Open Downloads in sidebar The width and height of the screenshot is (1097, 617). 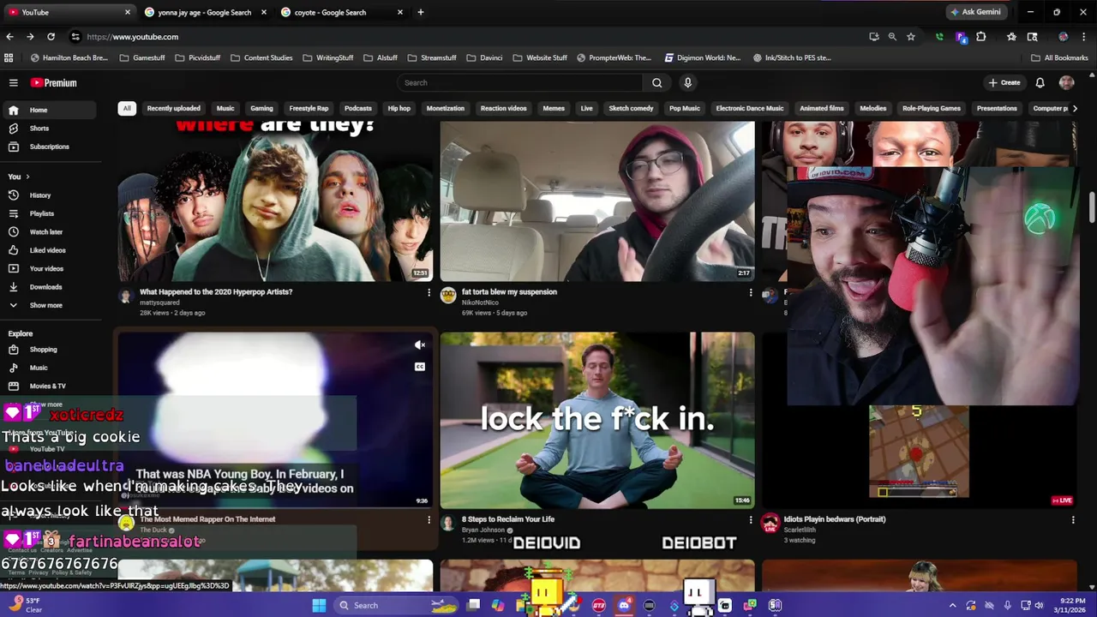(x=48, y=287)
